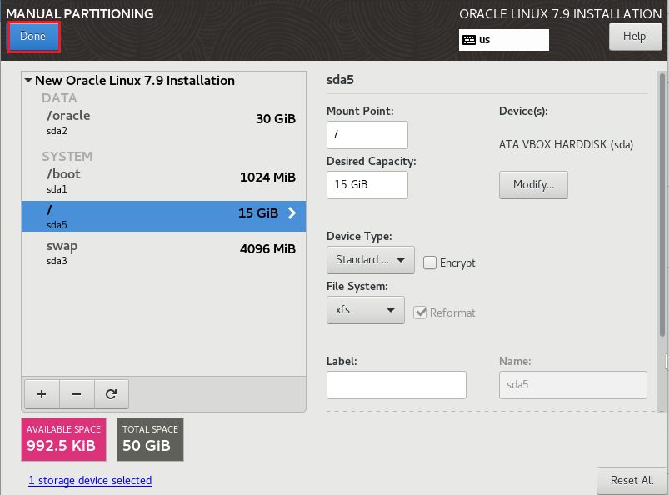
Task: Toggle the Encrypt checkbox
Action: (x=430, y=262)
